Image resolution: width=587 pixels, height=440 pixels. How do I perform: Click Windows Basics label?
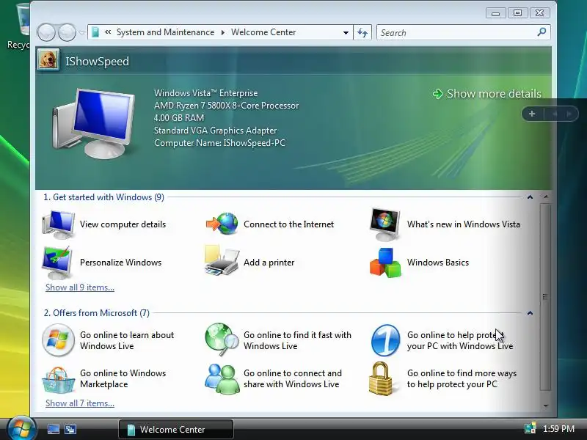437,263
